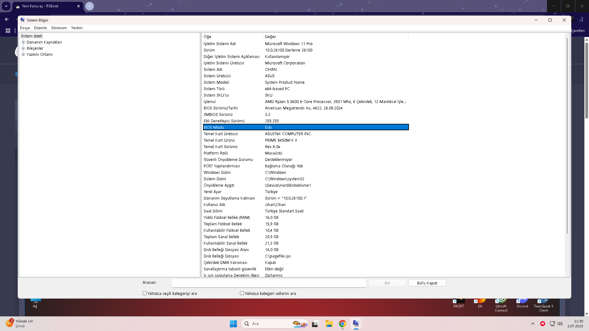This screenshot has height=331, width=589.
Task: Select the 'İşletim Sistemi Adı' row
Action: pyautogui.click(x=306, y=44)
